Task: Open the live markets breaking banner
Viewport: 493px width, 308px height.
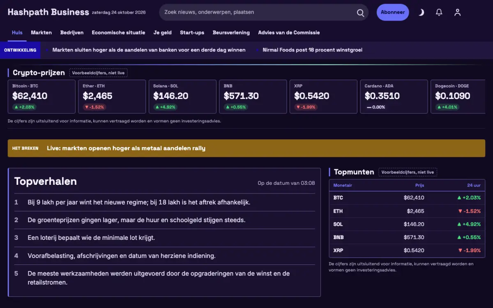Action: [246, 148]
